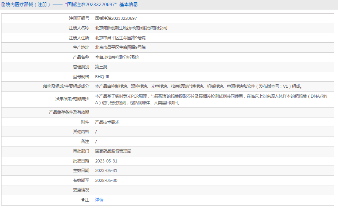The image size is (338, 209).
Task: Click the label 注册人名称
Action: (x=79, y=28)
